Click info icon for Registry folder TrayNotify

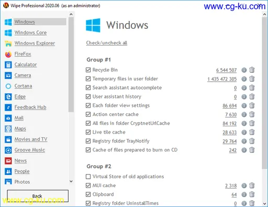244,141
